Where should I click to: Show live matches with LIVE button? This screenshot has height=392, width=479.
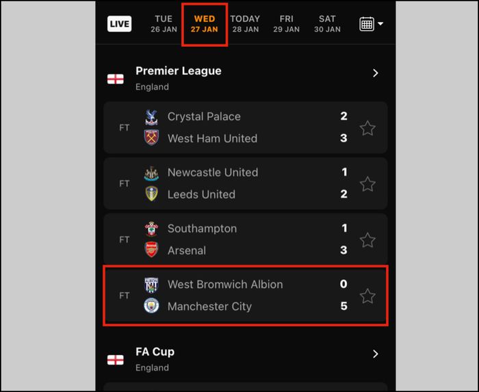(x=120, y=24)
